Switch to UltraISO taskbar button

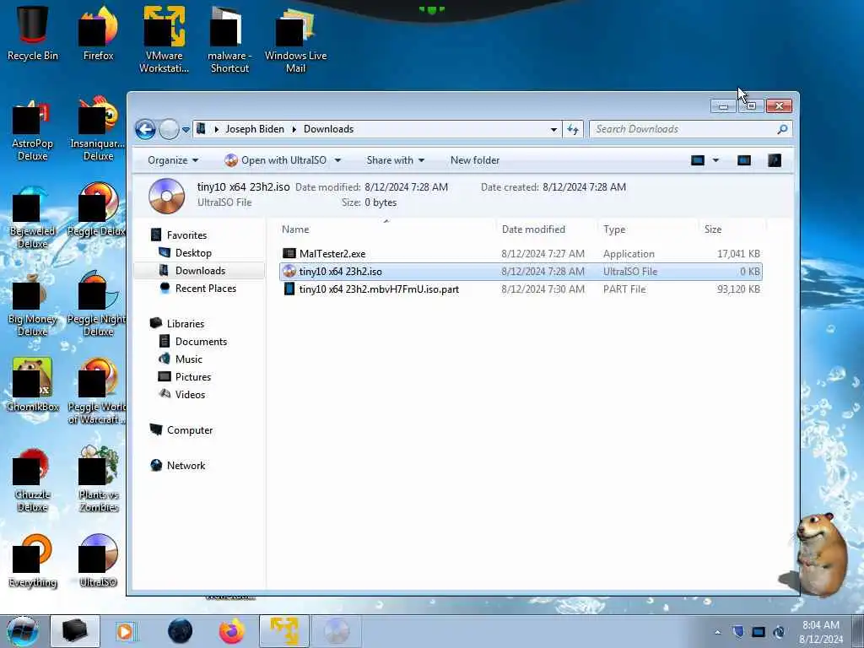pyautogui.click(x=337, y=631)
